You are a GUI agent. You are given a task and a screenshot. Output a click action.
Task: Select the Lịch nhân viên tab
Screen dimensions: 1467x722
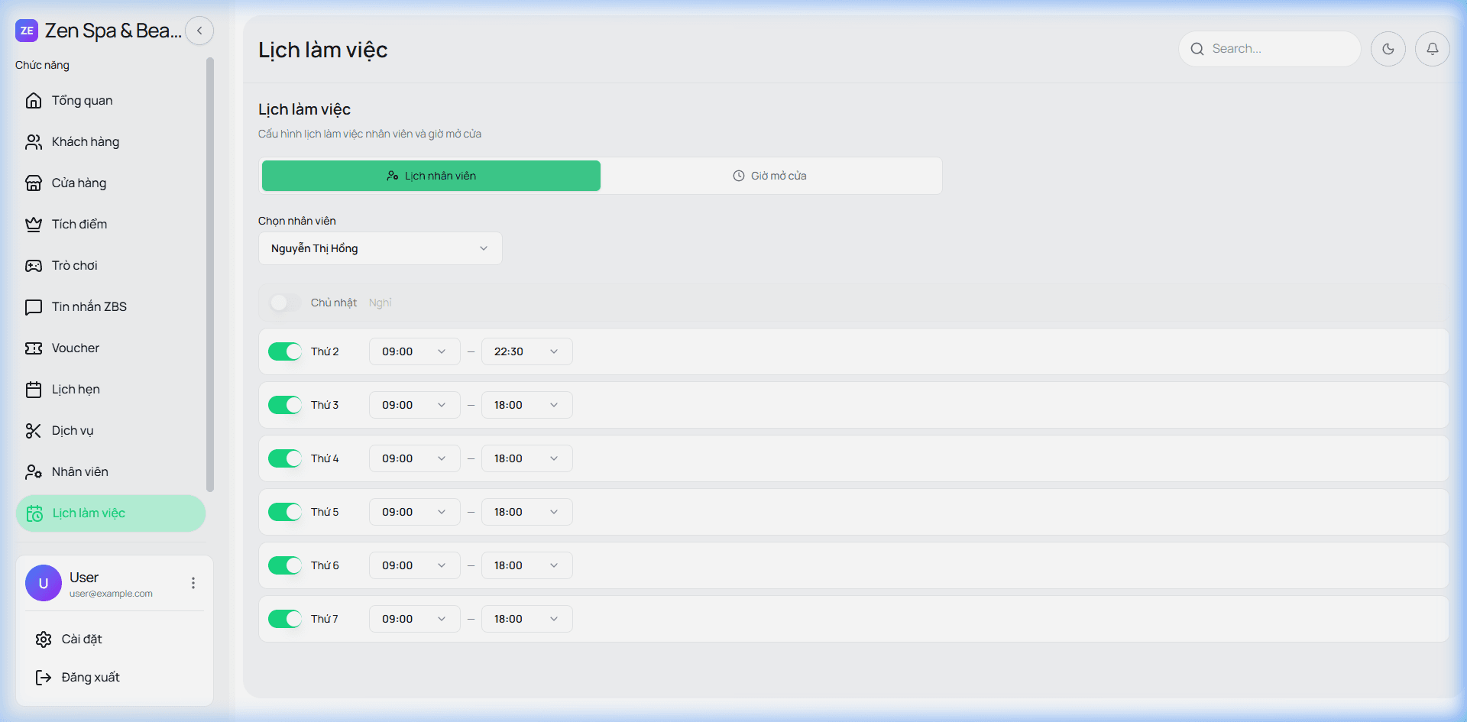coord(431,176)
